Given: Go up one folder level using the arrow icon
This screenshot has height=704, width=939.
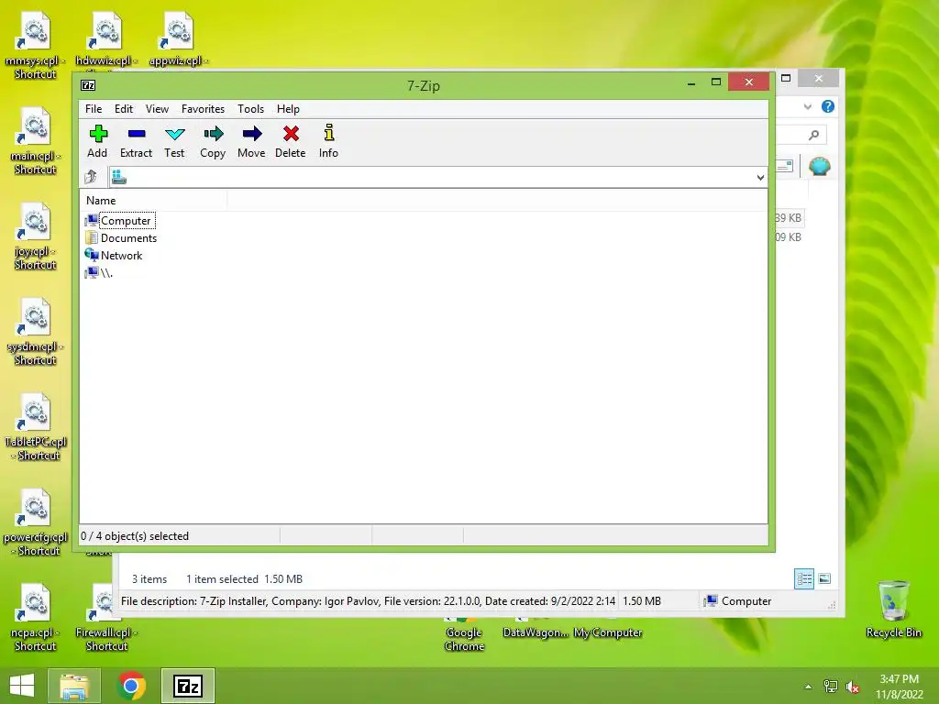Looking at the screenshot, I should [x=91, y=177].
